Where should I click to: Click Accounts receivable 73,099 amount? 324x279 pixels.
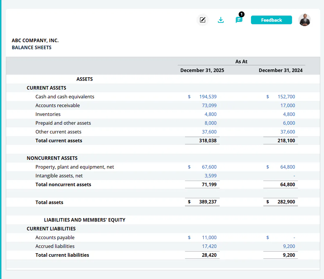coord(209,105)
